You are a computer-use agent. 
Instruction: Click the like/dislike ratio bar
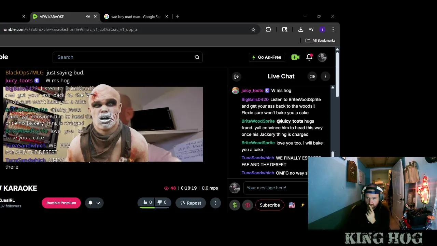click(154, 207)
